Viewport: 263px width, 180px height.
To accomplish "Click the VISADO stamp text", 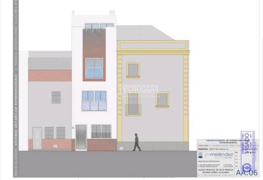I will pos(247,143).
